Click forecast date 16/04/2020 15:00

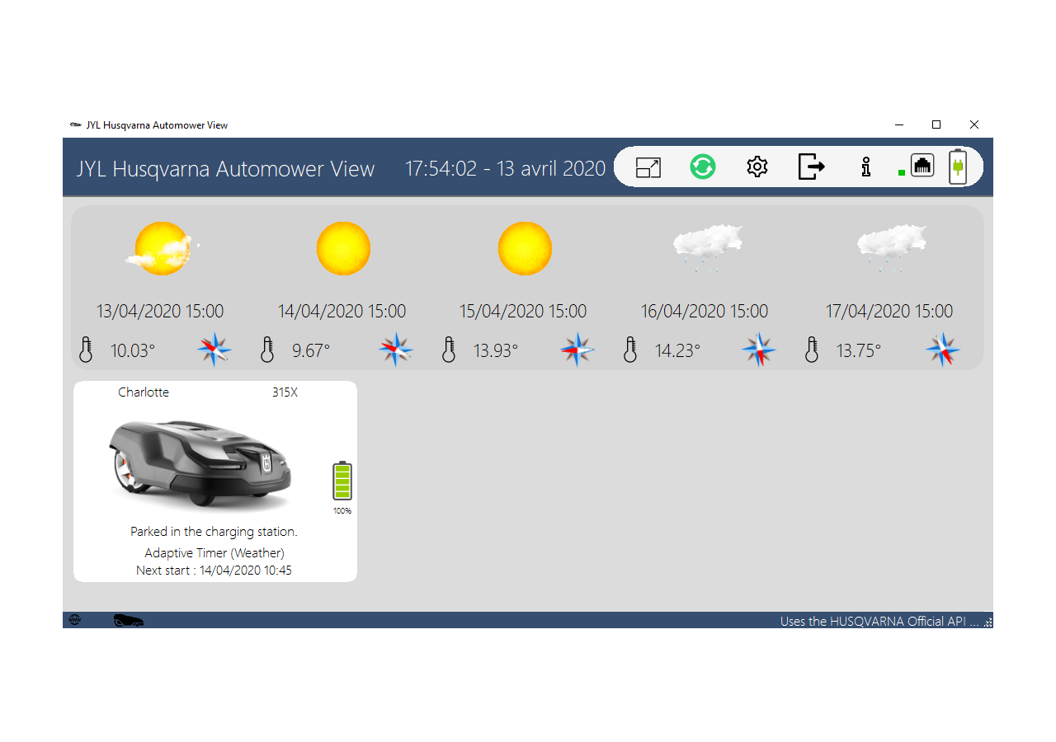(x=705, y=312)
